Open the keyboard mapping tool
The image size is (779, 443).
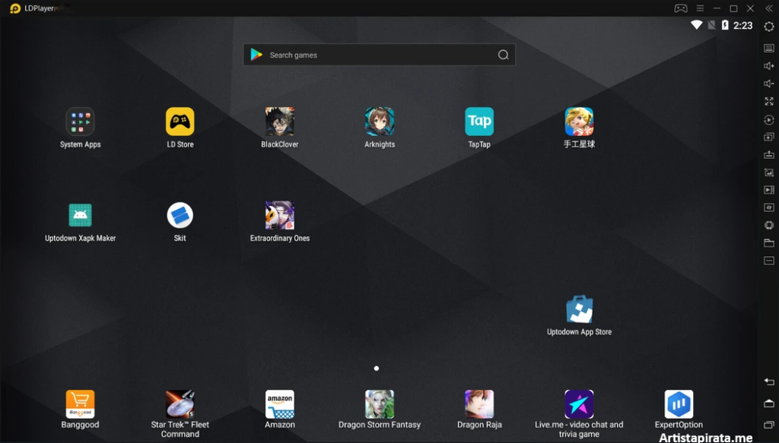pos(768,47)
